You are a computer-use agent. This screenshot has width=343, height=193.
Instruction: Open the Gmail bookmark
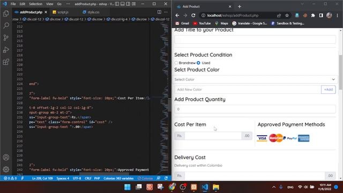[182, 24]
